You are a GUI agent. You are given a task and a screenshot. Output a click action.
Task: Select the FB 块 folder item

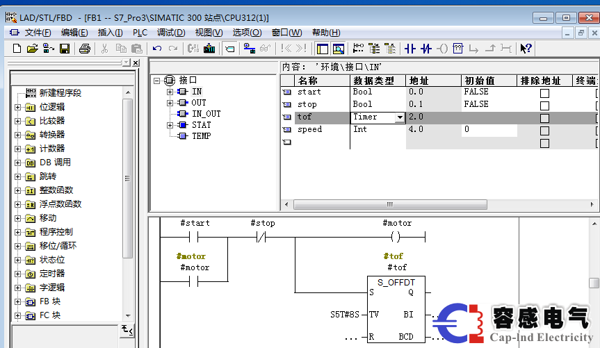[50, 301]
